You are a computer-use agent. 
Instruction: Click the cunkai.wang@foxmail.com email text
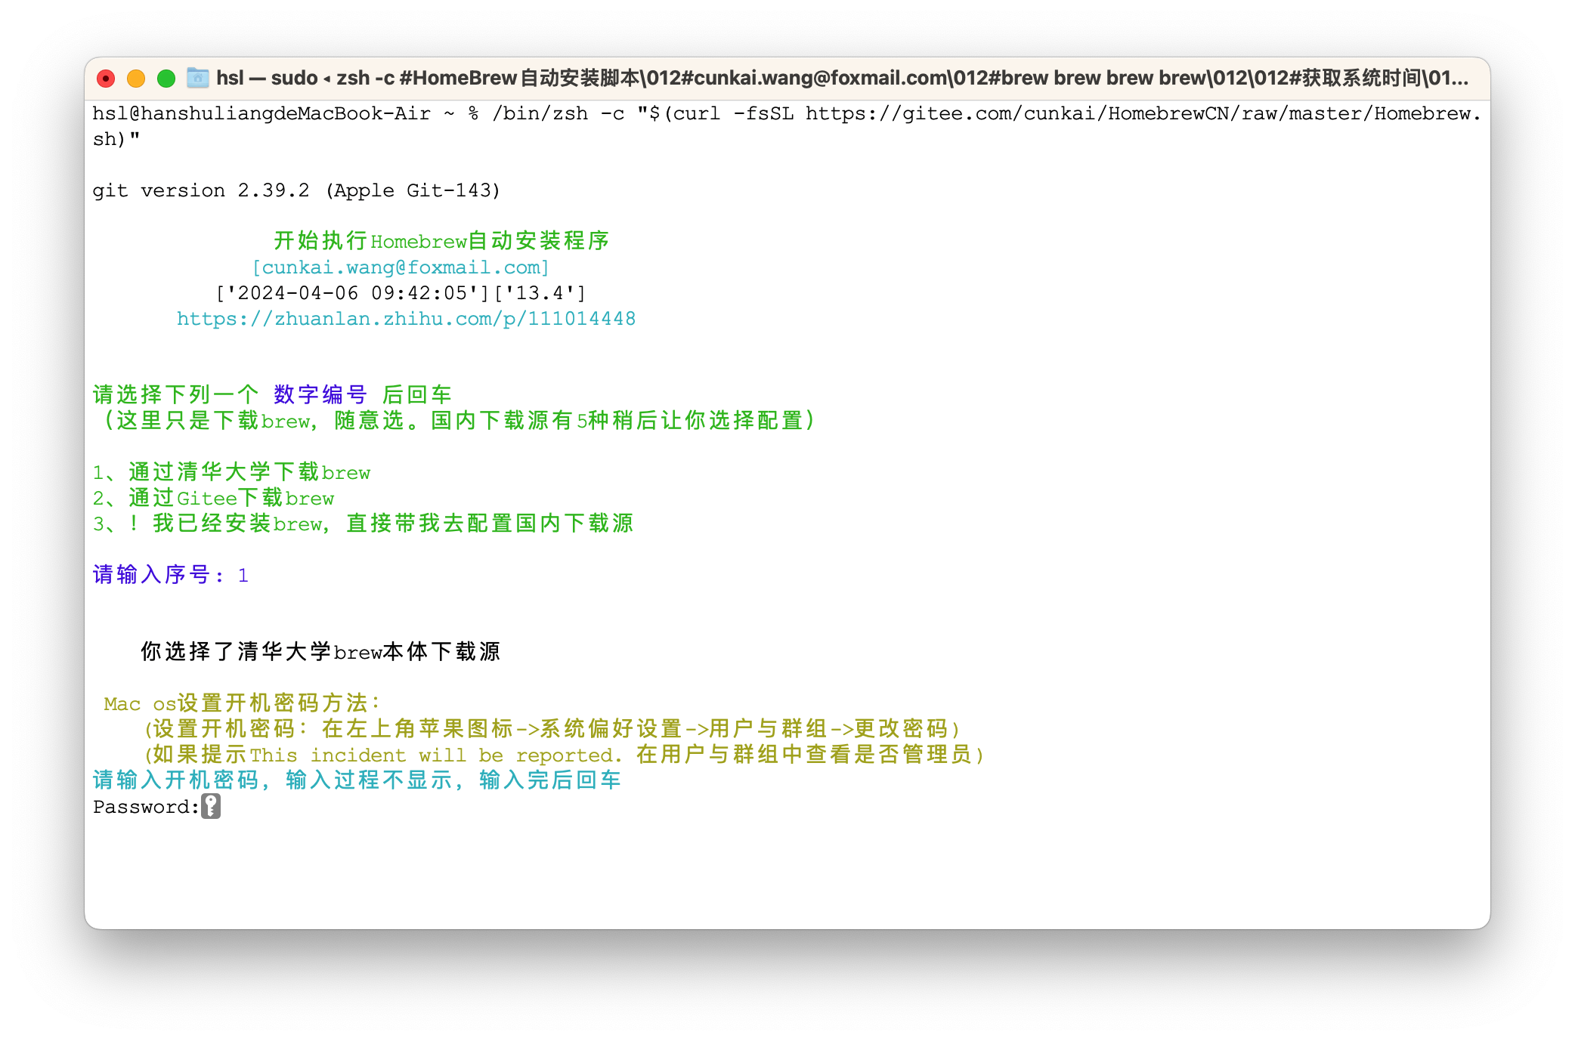(401, 267)
